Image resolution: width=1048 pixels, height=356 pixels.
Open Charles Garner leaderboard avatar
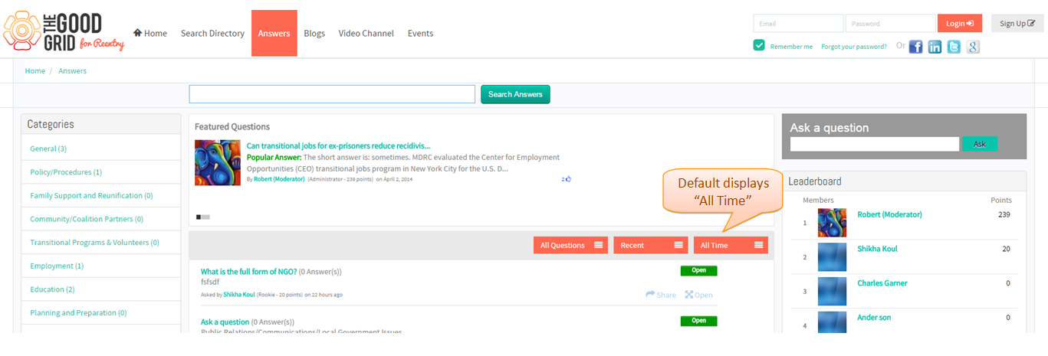coord(832,291)
